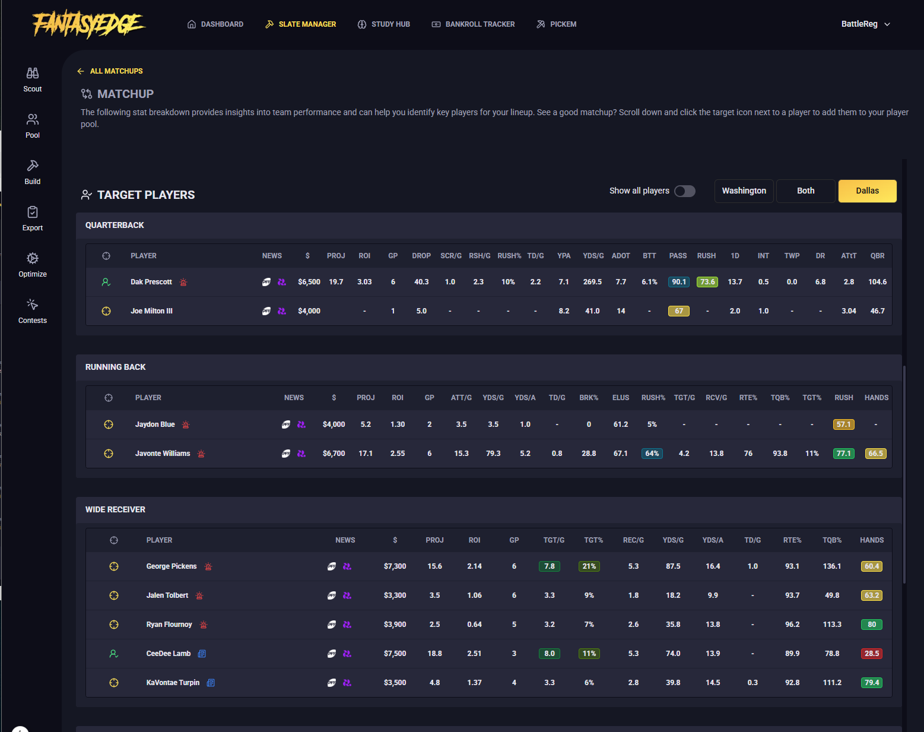
Task: Click the red alert icon beside George Pickens
Action: click(x=208, y=566)
